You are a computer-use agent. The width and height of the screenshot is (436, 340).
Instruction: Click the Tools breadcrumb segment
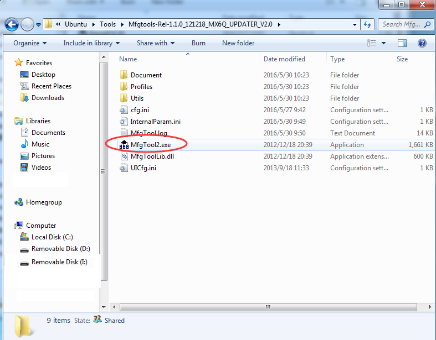(x=107, y=24)
